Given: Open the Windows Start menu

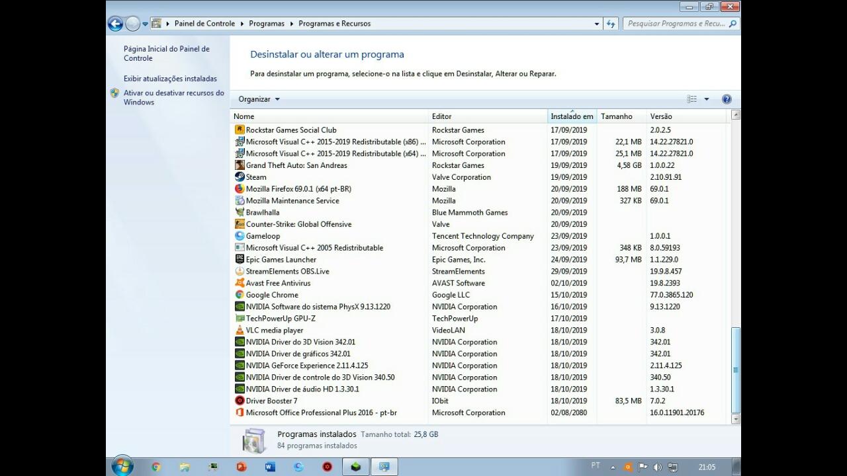Looking at the screenshot, I should (x=122, y=466).
